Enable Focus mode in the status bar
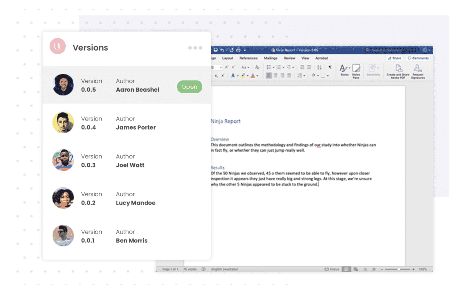The image size is (462, 286). pyautogui.click(x=333, y=269)
